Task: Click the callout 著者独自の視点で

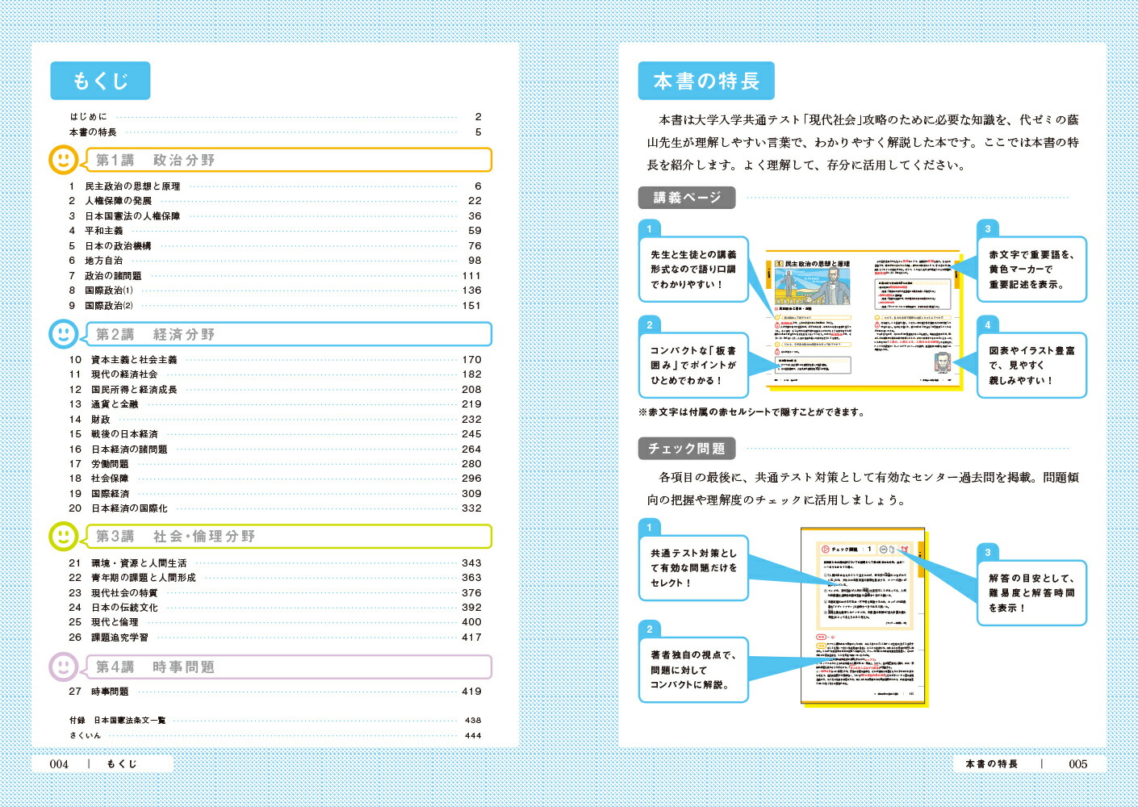Action: pos(693,670)
